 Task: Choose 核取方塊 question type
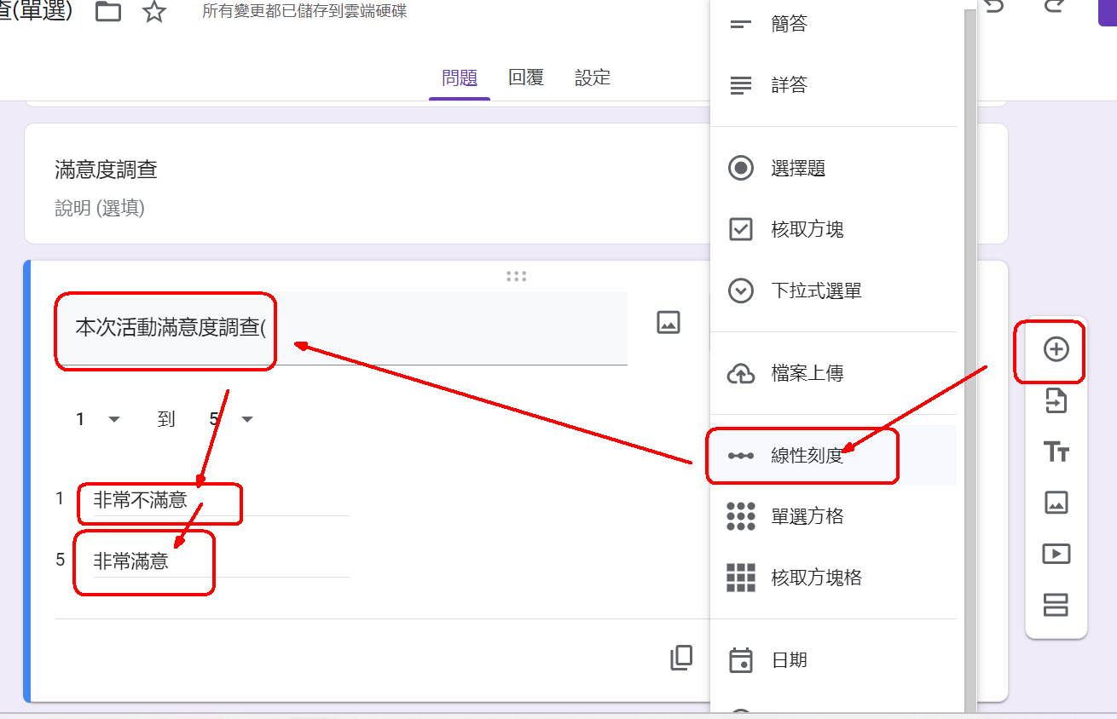click(x=807, y=230)
